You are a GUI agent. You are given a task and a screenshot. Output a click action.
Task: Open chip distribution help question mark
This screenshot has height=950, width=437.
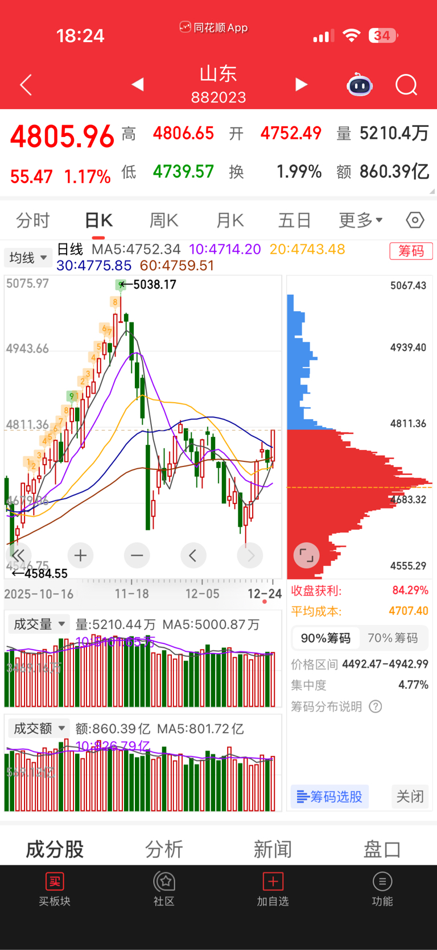pyautogui.click(x=376, y=707)
